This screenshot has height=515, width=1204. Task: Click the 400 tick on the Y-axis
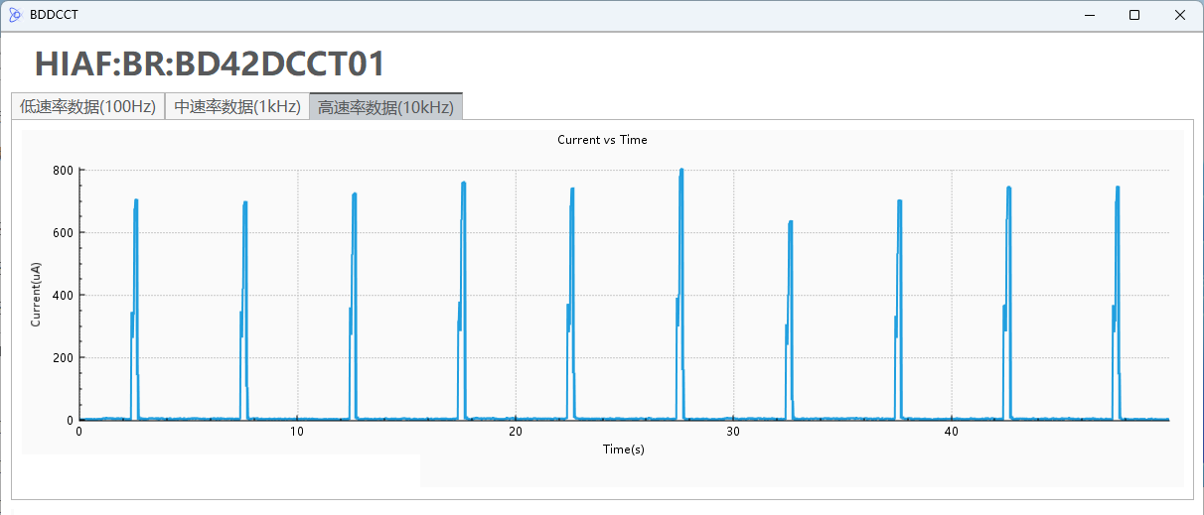63,296
